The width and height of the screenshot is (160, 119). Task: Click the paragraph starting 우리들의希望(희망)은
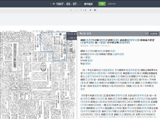pos(119,106)
